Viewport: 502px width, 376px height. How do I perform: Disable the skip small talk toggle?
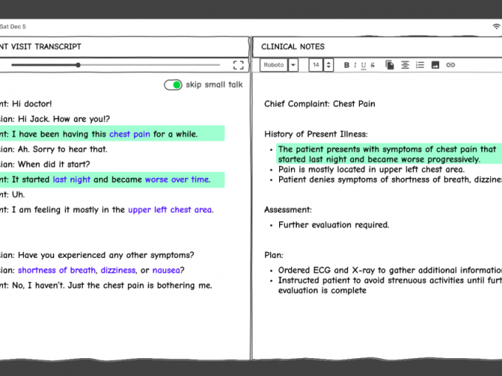pyautogui.click(x=173, y=85)
